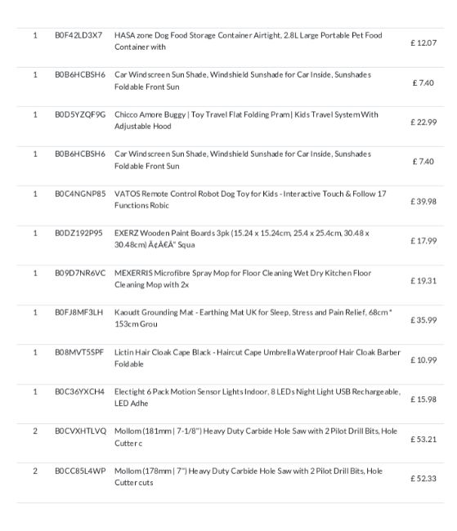Select the HASA zone Dog Food Storage description
The height and width of the screenshot is (531, 457).
pyautogui.click(x=249, y=41)
